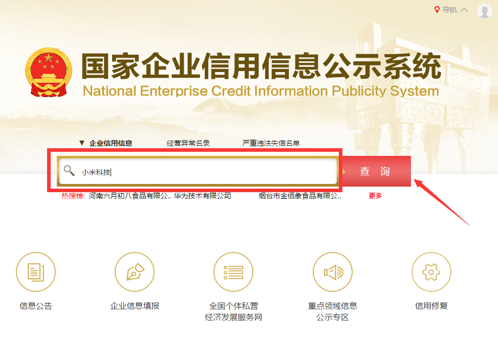Select the 企业信用信息 tab

(111, 143)
